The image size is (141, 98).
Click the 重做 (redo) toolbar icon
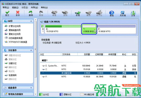(41, 13)
